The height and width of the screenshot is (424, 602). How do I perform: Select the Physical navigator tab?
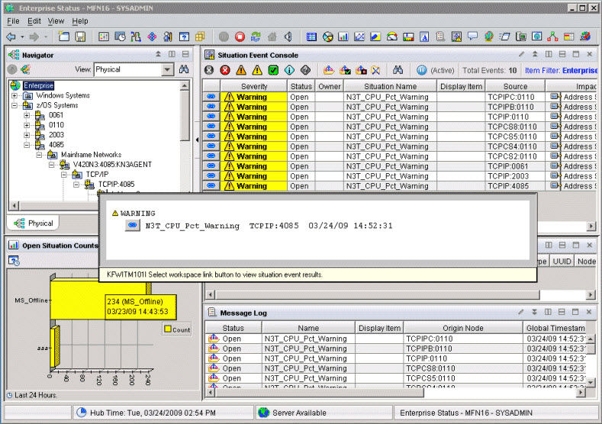tap(34, 223)
